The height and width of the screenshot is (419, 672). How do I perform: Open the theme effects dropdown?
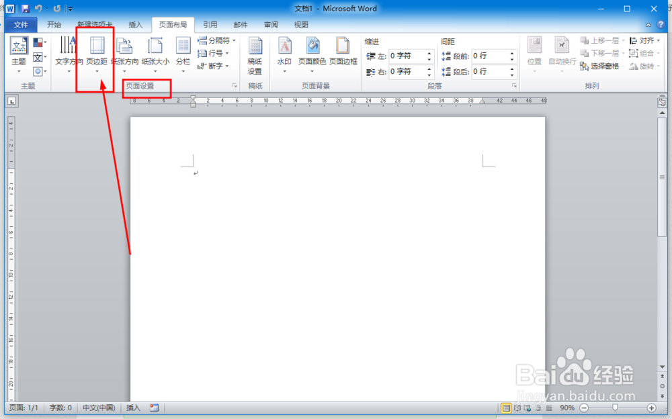40,71
